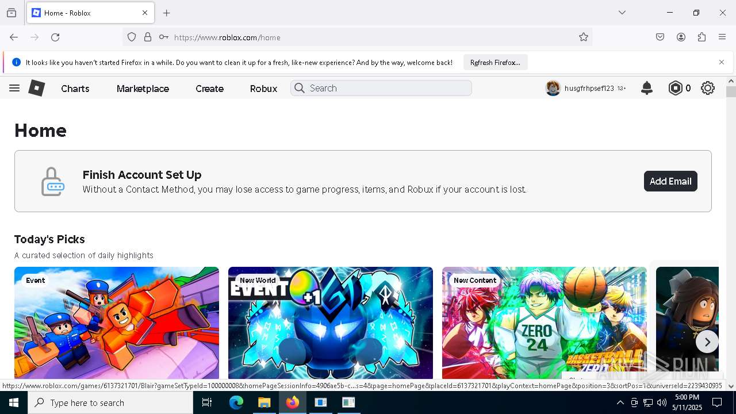Open File Explorer from taskbar
Viewport: 736px width, 414px height.
click(x=264, y=402)
